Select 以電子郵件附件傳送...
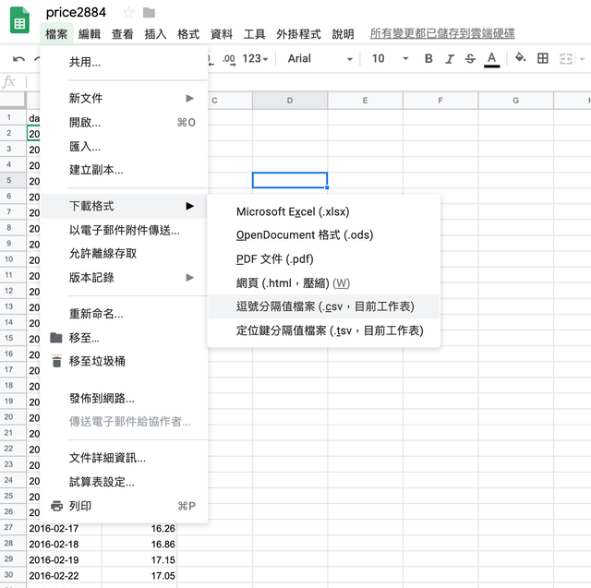Viewport: 591px width, 588px height. [x=124, y=230]
